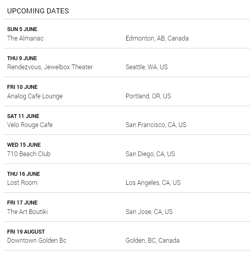
Task: Select San Francisco, CA, US location
Action: pyautogui.click(x=156, y=125)
